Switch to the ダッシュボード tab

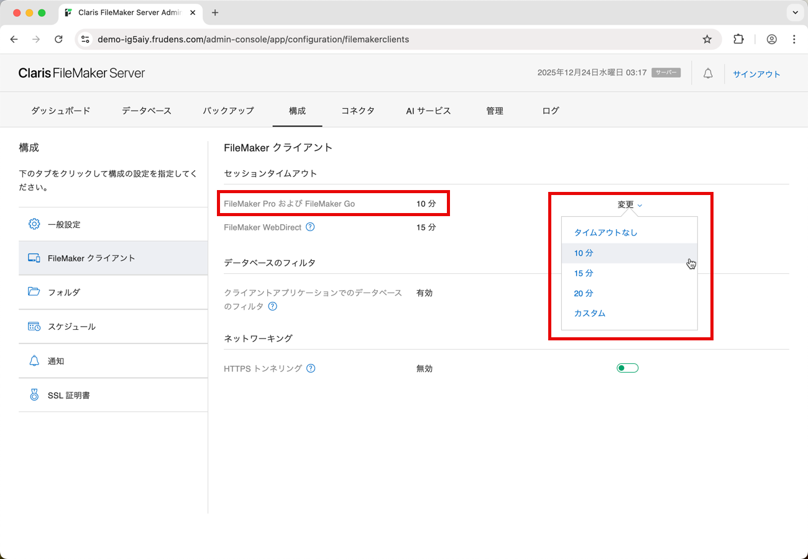[x=61, y=111]
